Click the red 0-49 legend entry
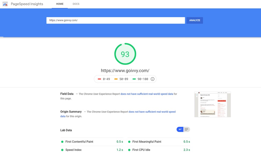 click(104, 79)
